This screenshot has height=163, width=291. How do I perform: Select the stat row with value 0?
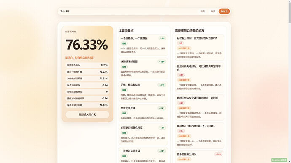click(x=87, y=92)
